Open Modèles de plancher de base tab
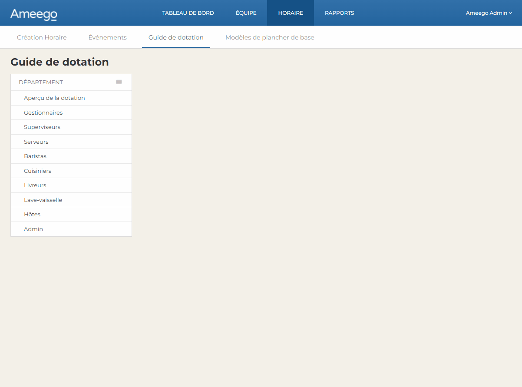 tap(270, 37)
